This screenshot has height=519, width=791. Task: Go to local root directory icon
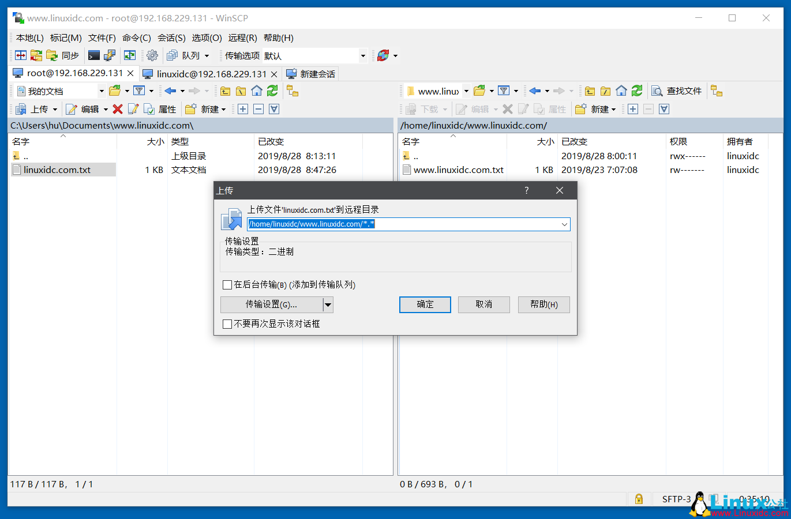click(x=241, y=91)
